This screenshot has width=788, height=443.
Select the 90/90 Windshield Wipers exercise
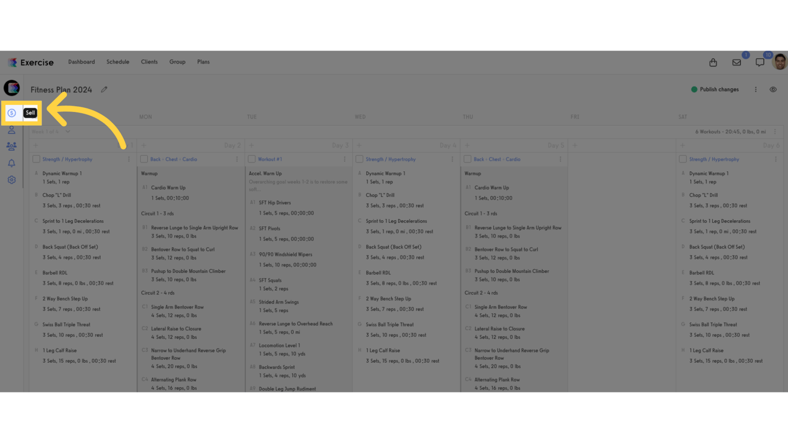point(286,254)
